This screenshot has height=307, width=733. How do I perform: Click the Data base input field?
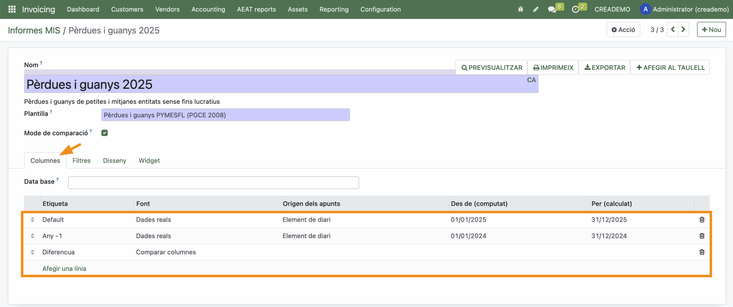[213, 183]
